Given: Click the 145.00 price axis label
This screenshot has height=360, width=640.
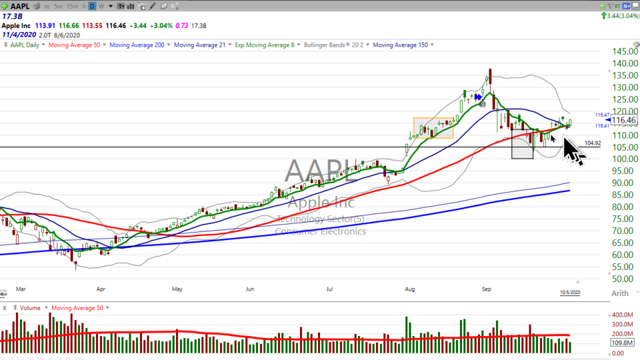Looking at the screenshot, I should 625,51.
